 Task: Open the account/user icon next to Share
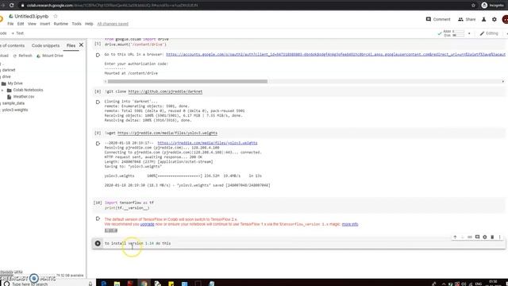tap(483, 19)
